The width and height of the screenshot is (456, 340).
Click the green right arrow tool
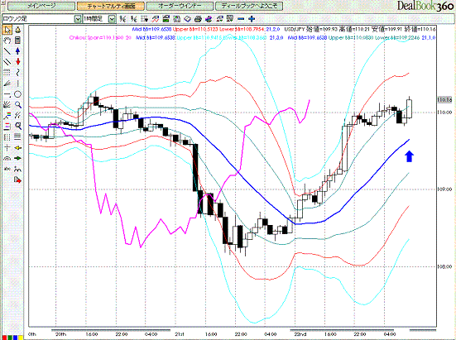click(x=18, y=159)
